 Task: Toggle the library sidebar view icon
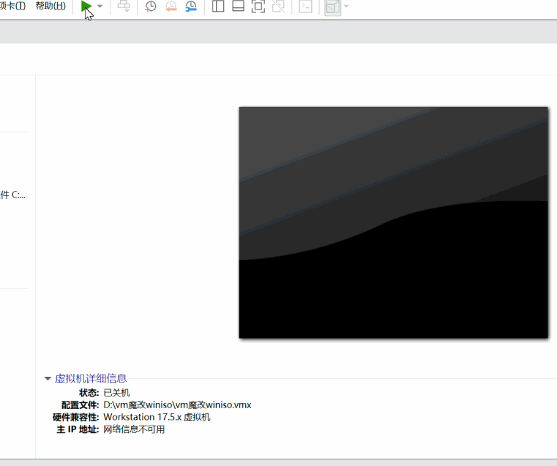tap(218, 7)
